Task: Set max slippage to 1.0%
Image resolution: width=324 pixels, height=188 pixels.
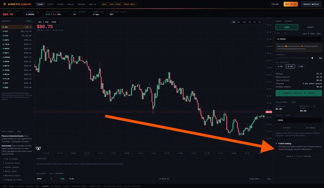Action: click(x=301, y=66)
